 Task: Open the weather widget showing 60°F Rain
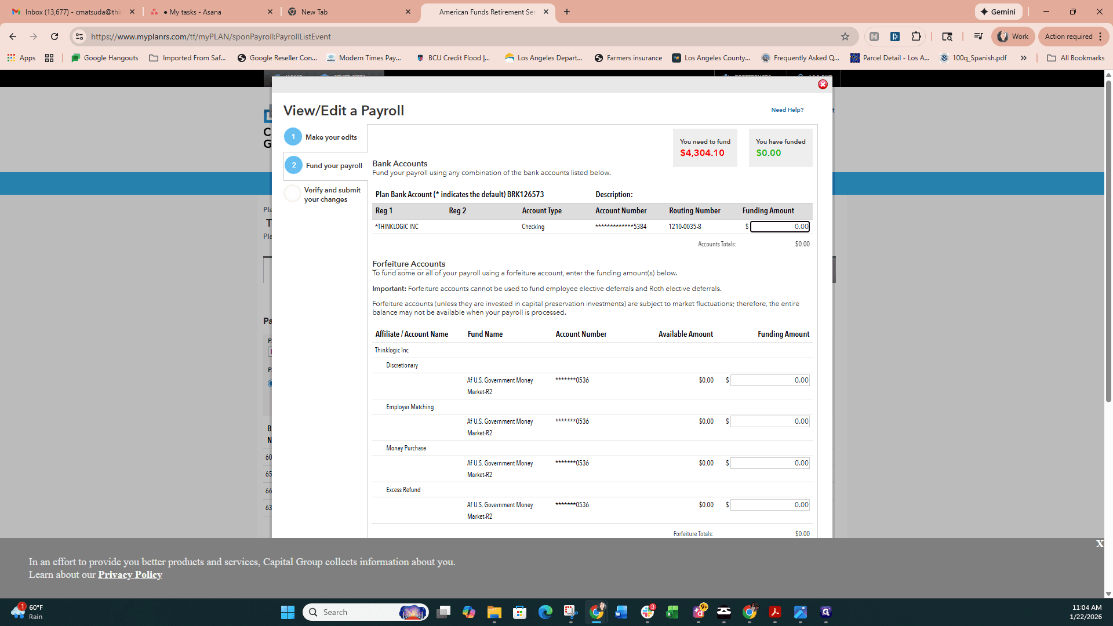[x=28, y=612]
